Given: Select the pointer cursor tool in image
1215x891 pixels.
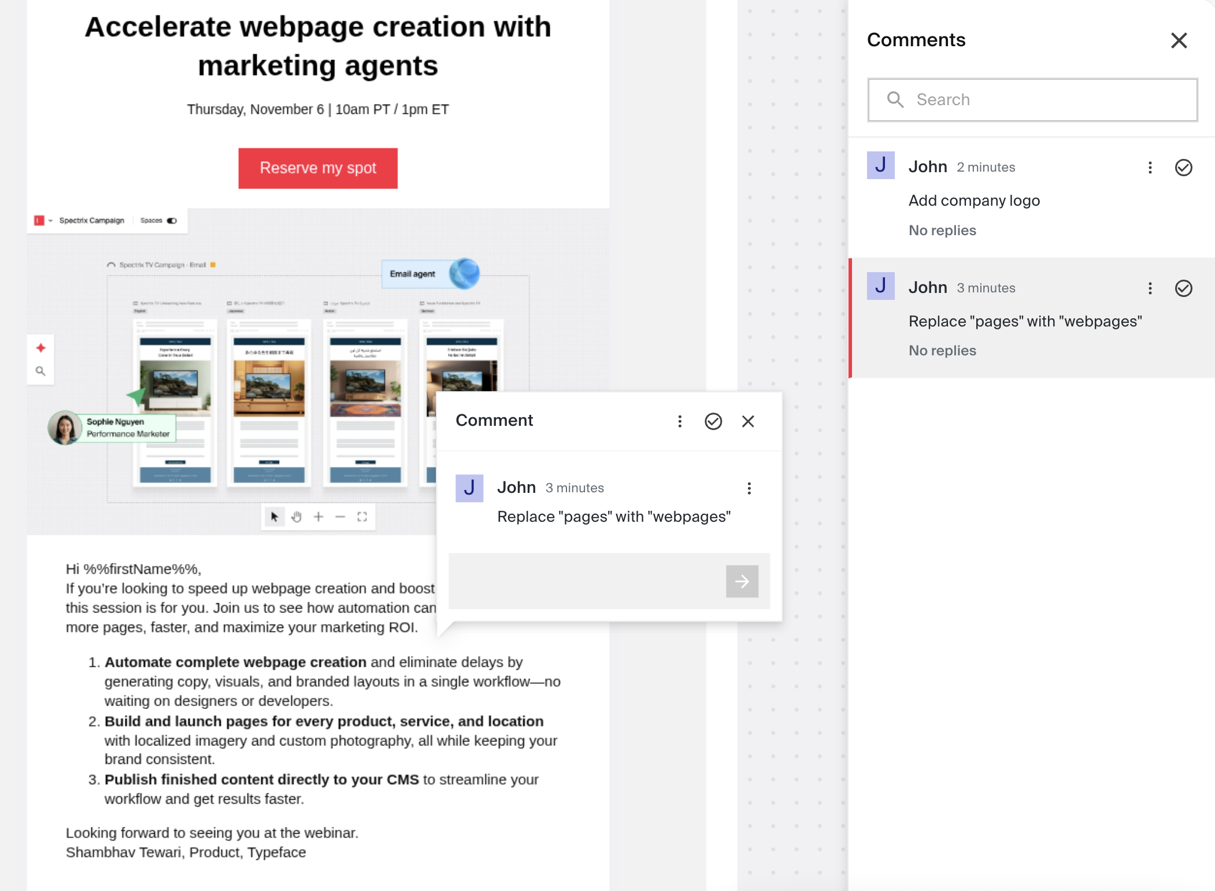Looking at the screenshot, I should [x=275, y=517].
